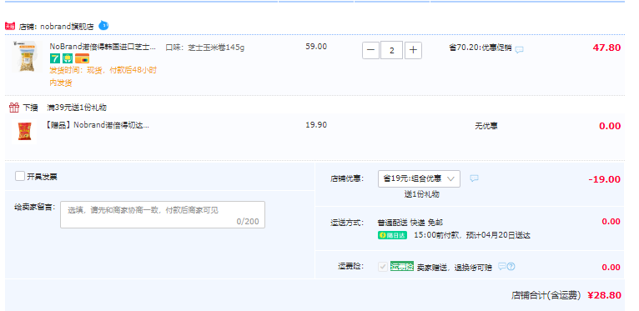Open the 【赠品】Nobrand诺倍得 gift product link
The image size is (639, 311).
[x=98, y=125]
